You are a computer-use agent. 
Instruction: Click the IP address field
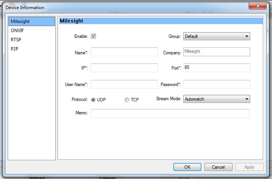(124, 68)
